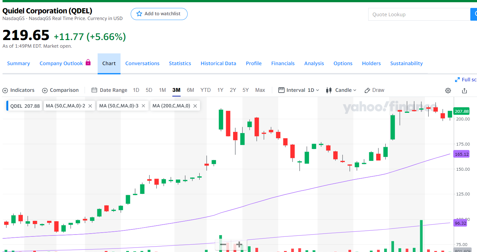Set chart range to 5Y

point(246,90)
